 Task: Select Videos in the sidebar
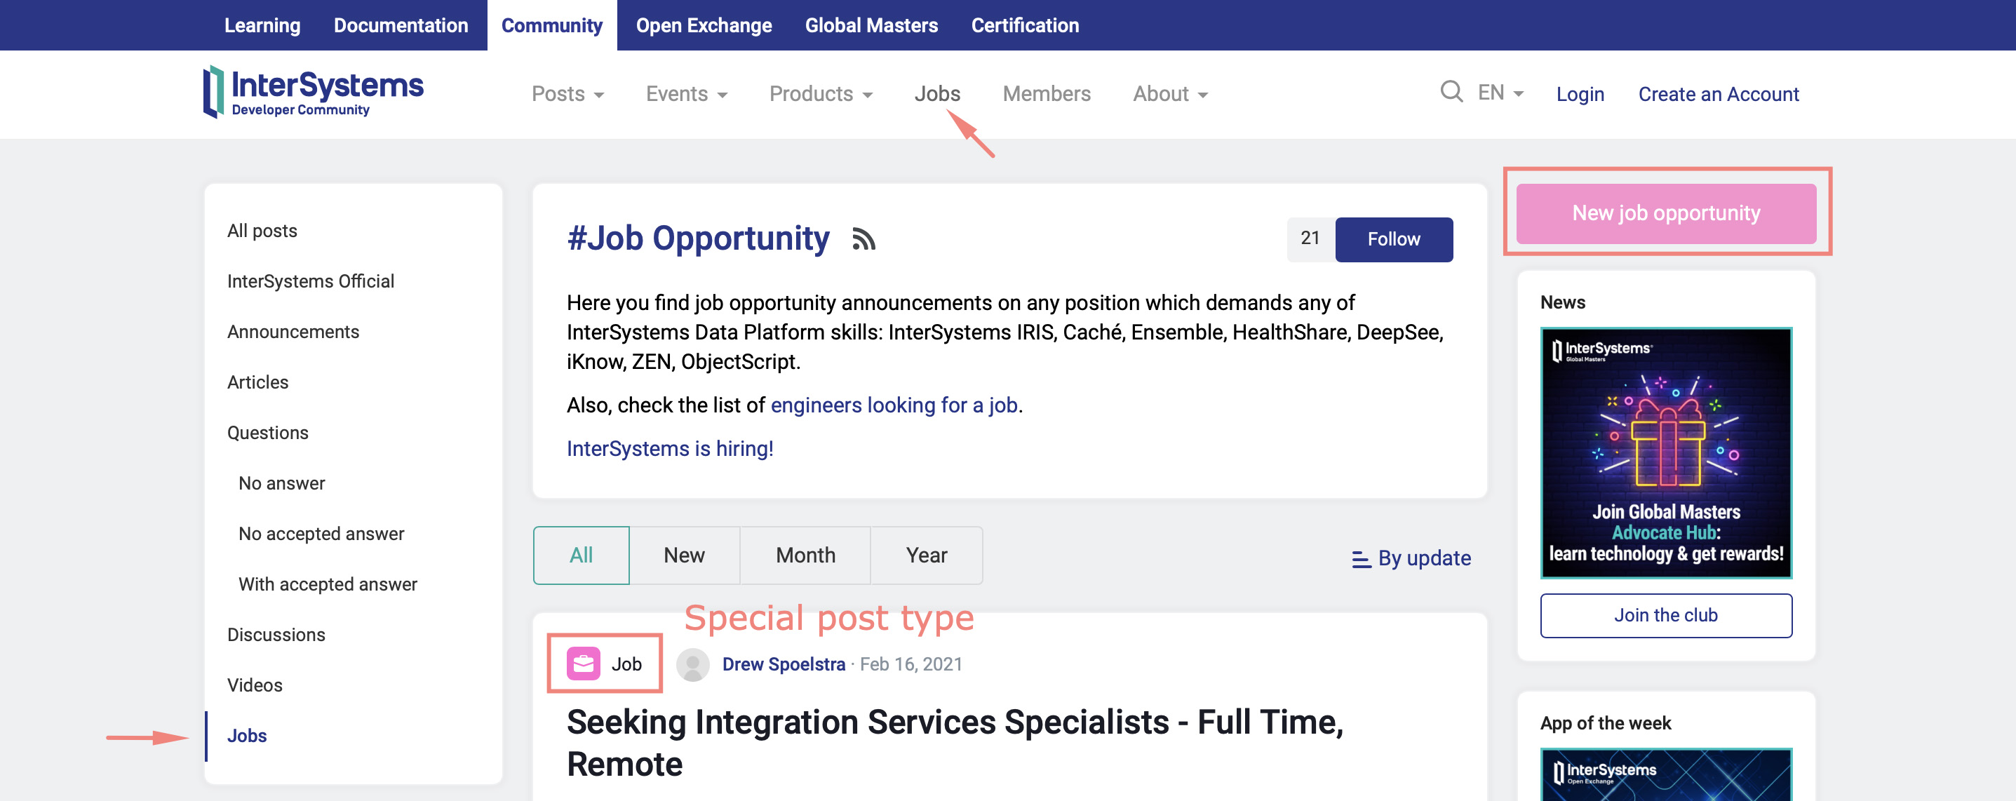pyautogui.click(x=255, y=685)
